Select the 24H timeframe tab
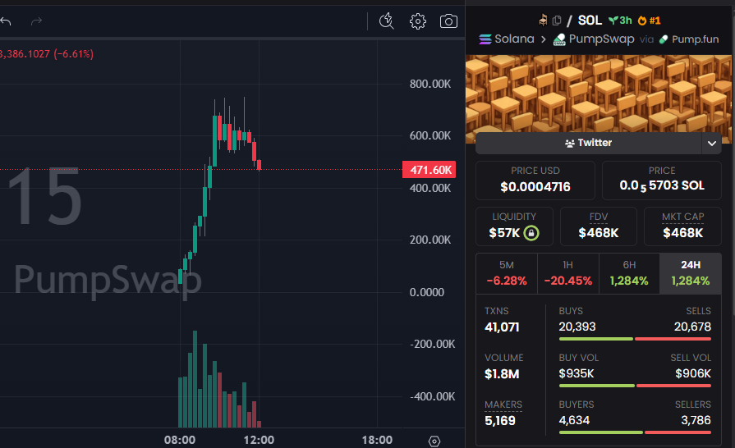735x448 pixels. [x=691, y=273]
